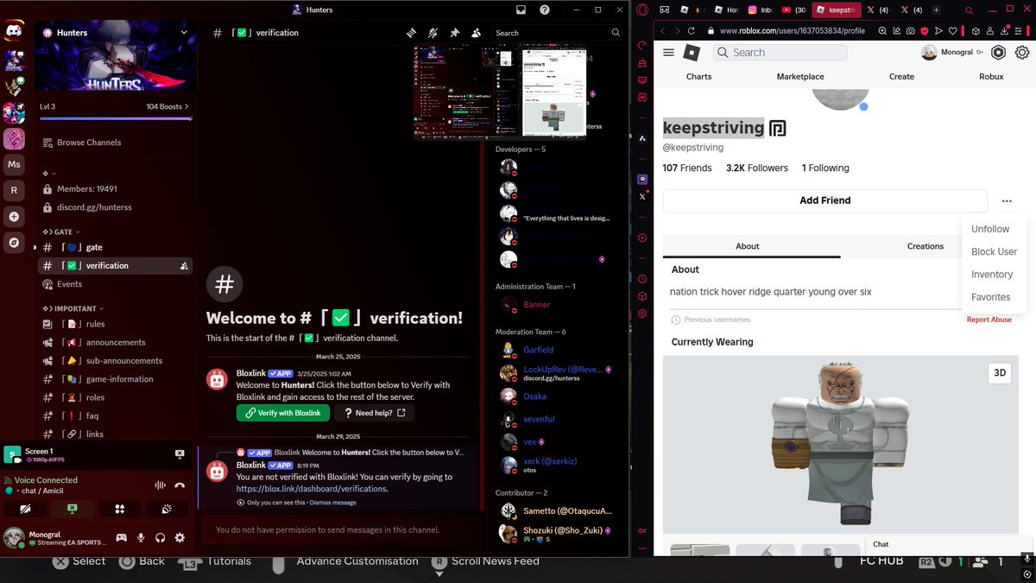Turn on camera in voice panel

(26, 509)
